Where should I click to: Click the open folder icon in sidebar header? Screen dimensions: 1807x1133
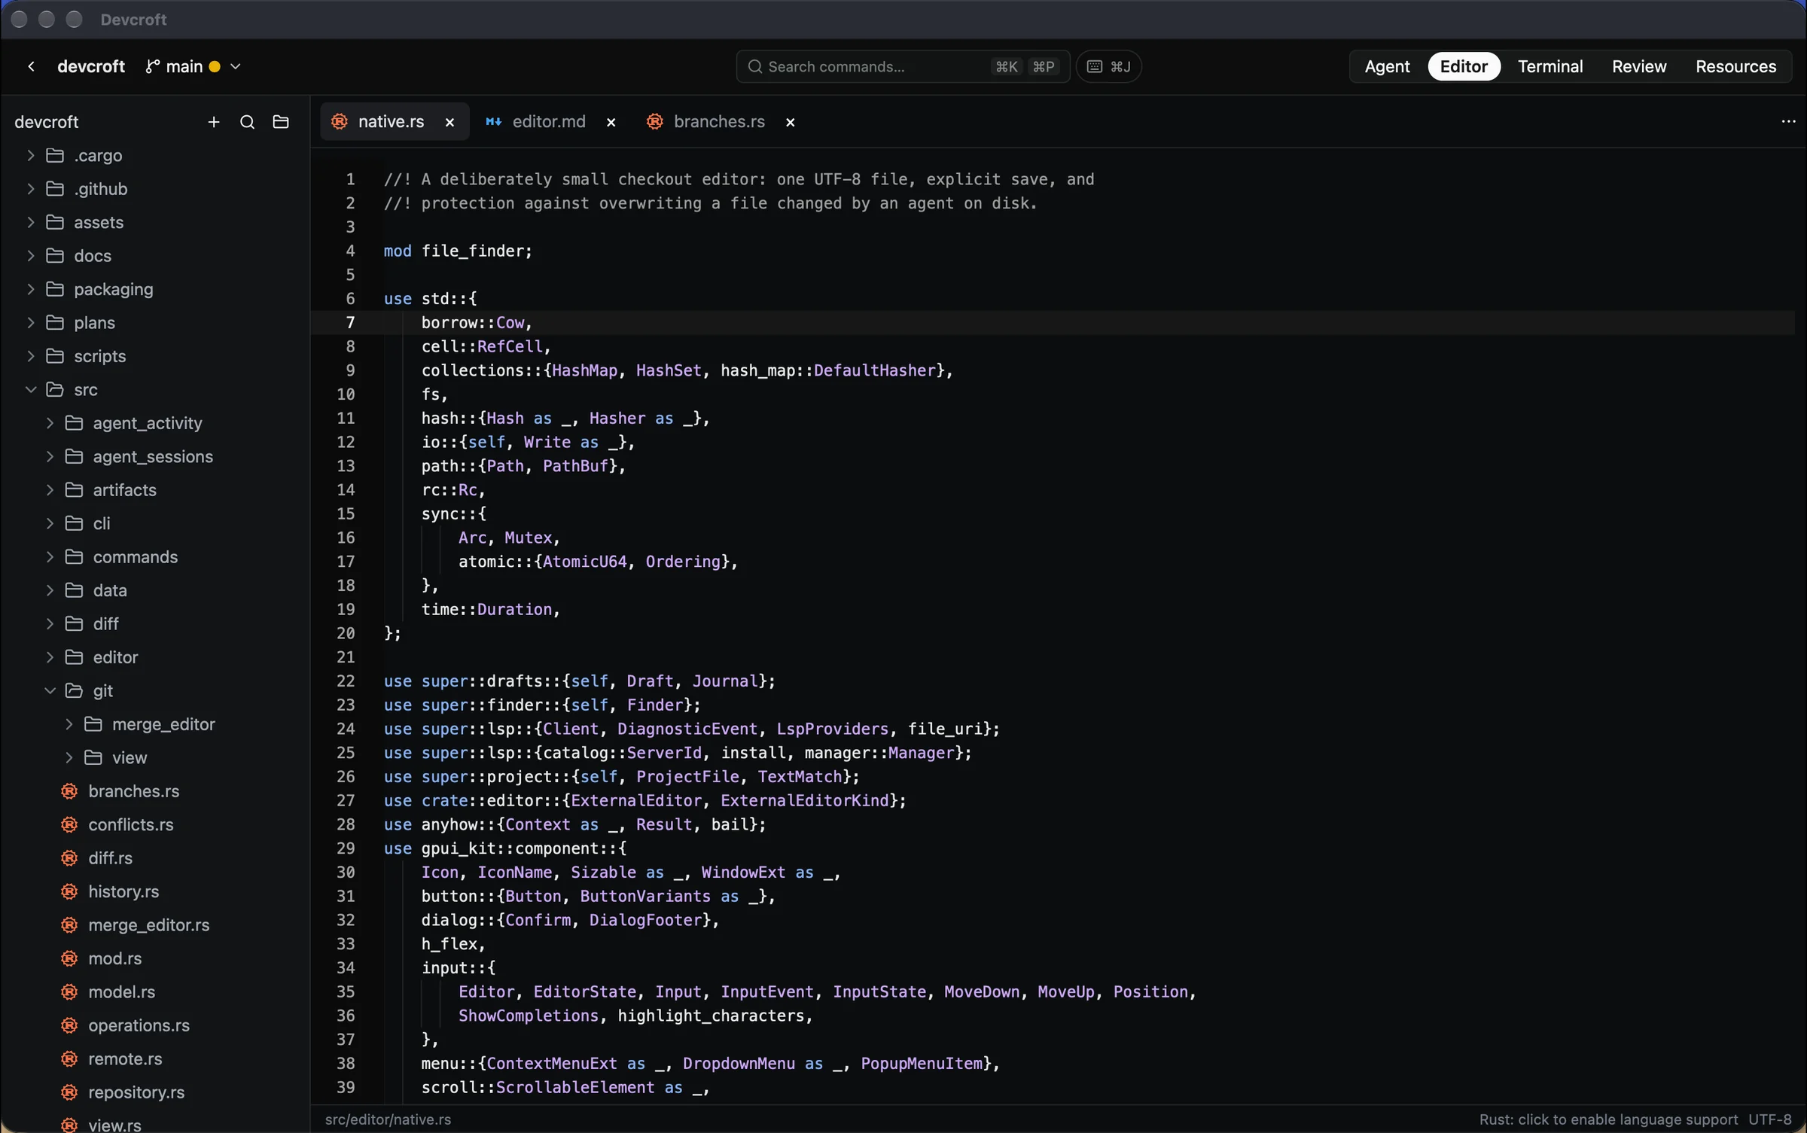tap(281, 122)
